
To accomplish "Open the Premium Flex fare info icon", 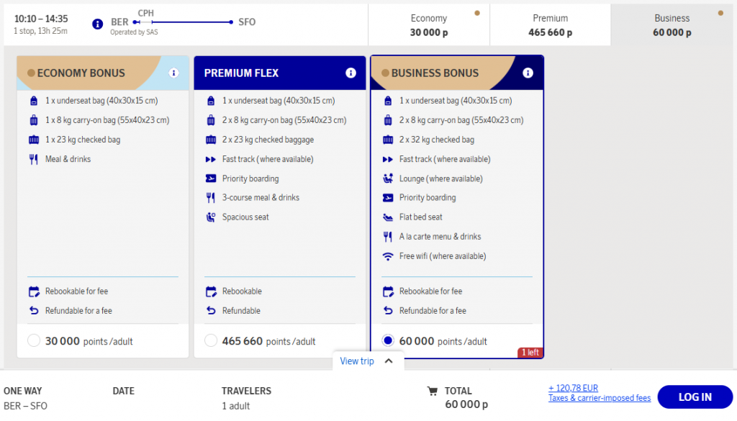I will coord(351,73).
